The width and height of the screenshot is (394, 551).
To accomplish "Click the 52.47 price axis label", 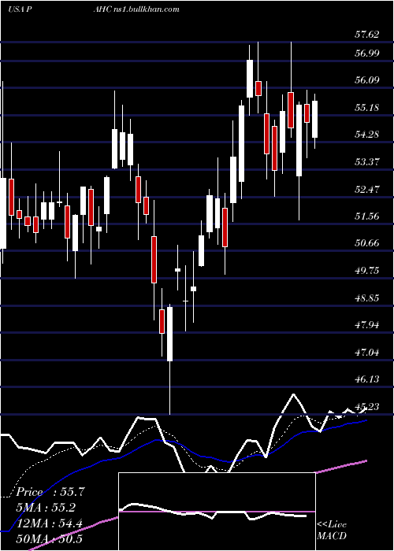I will click(x=367, y=189).
